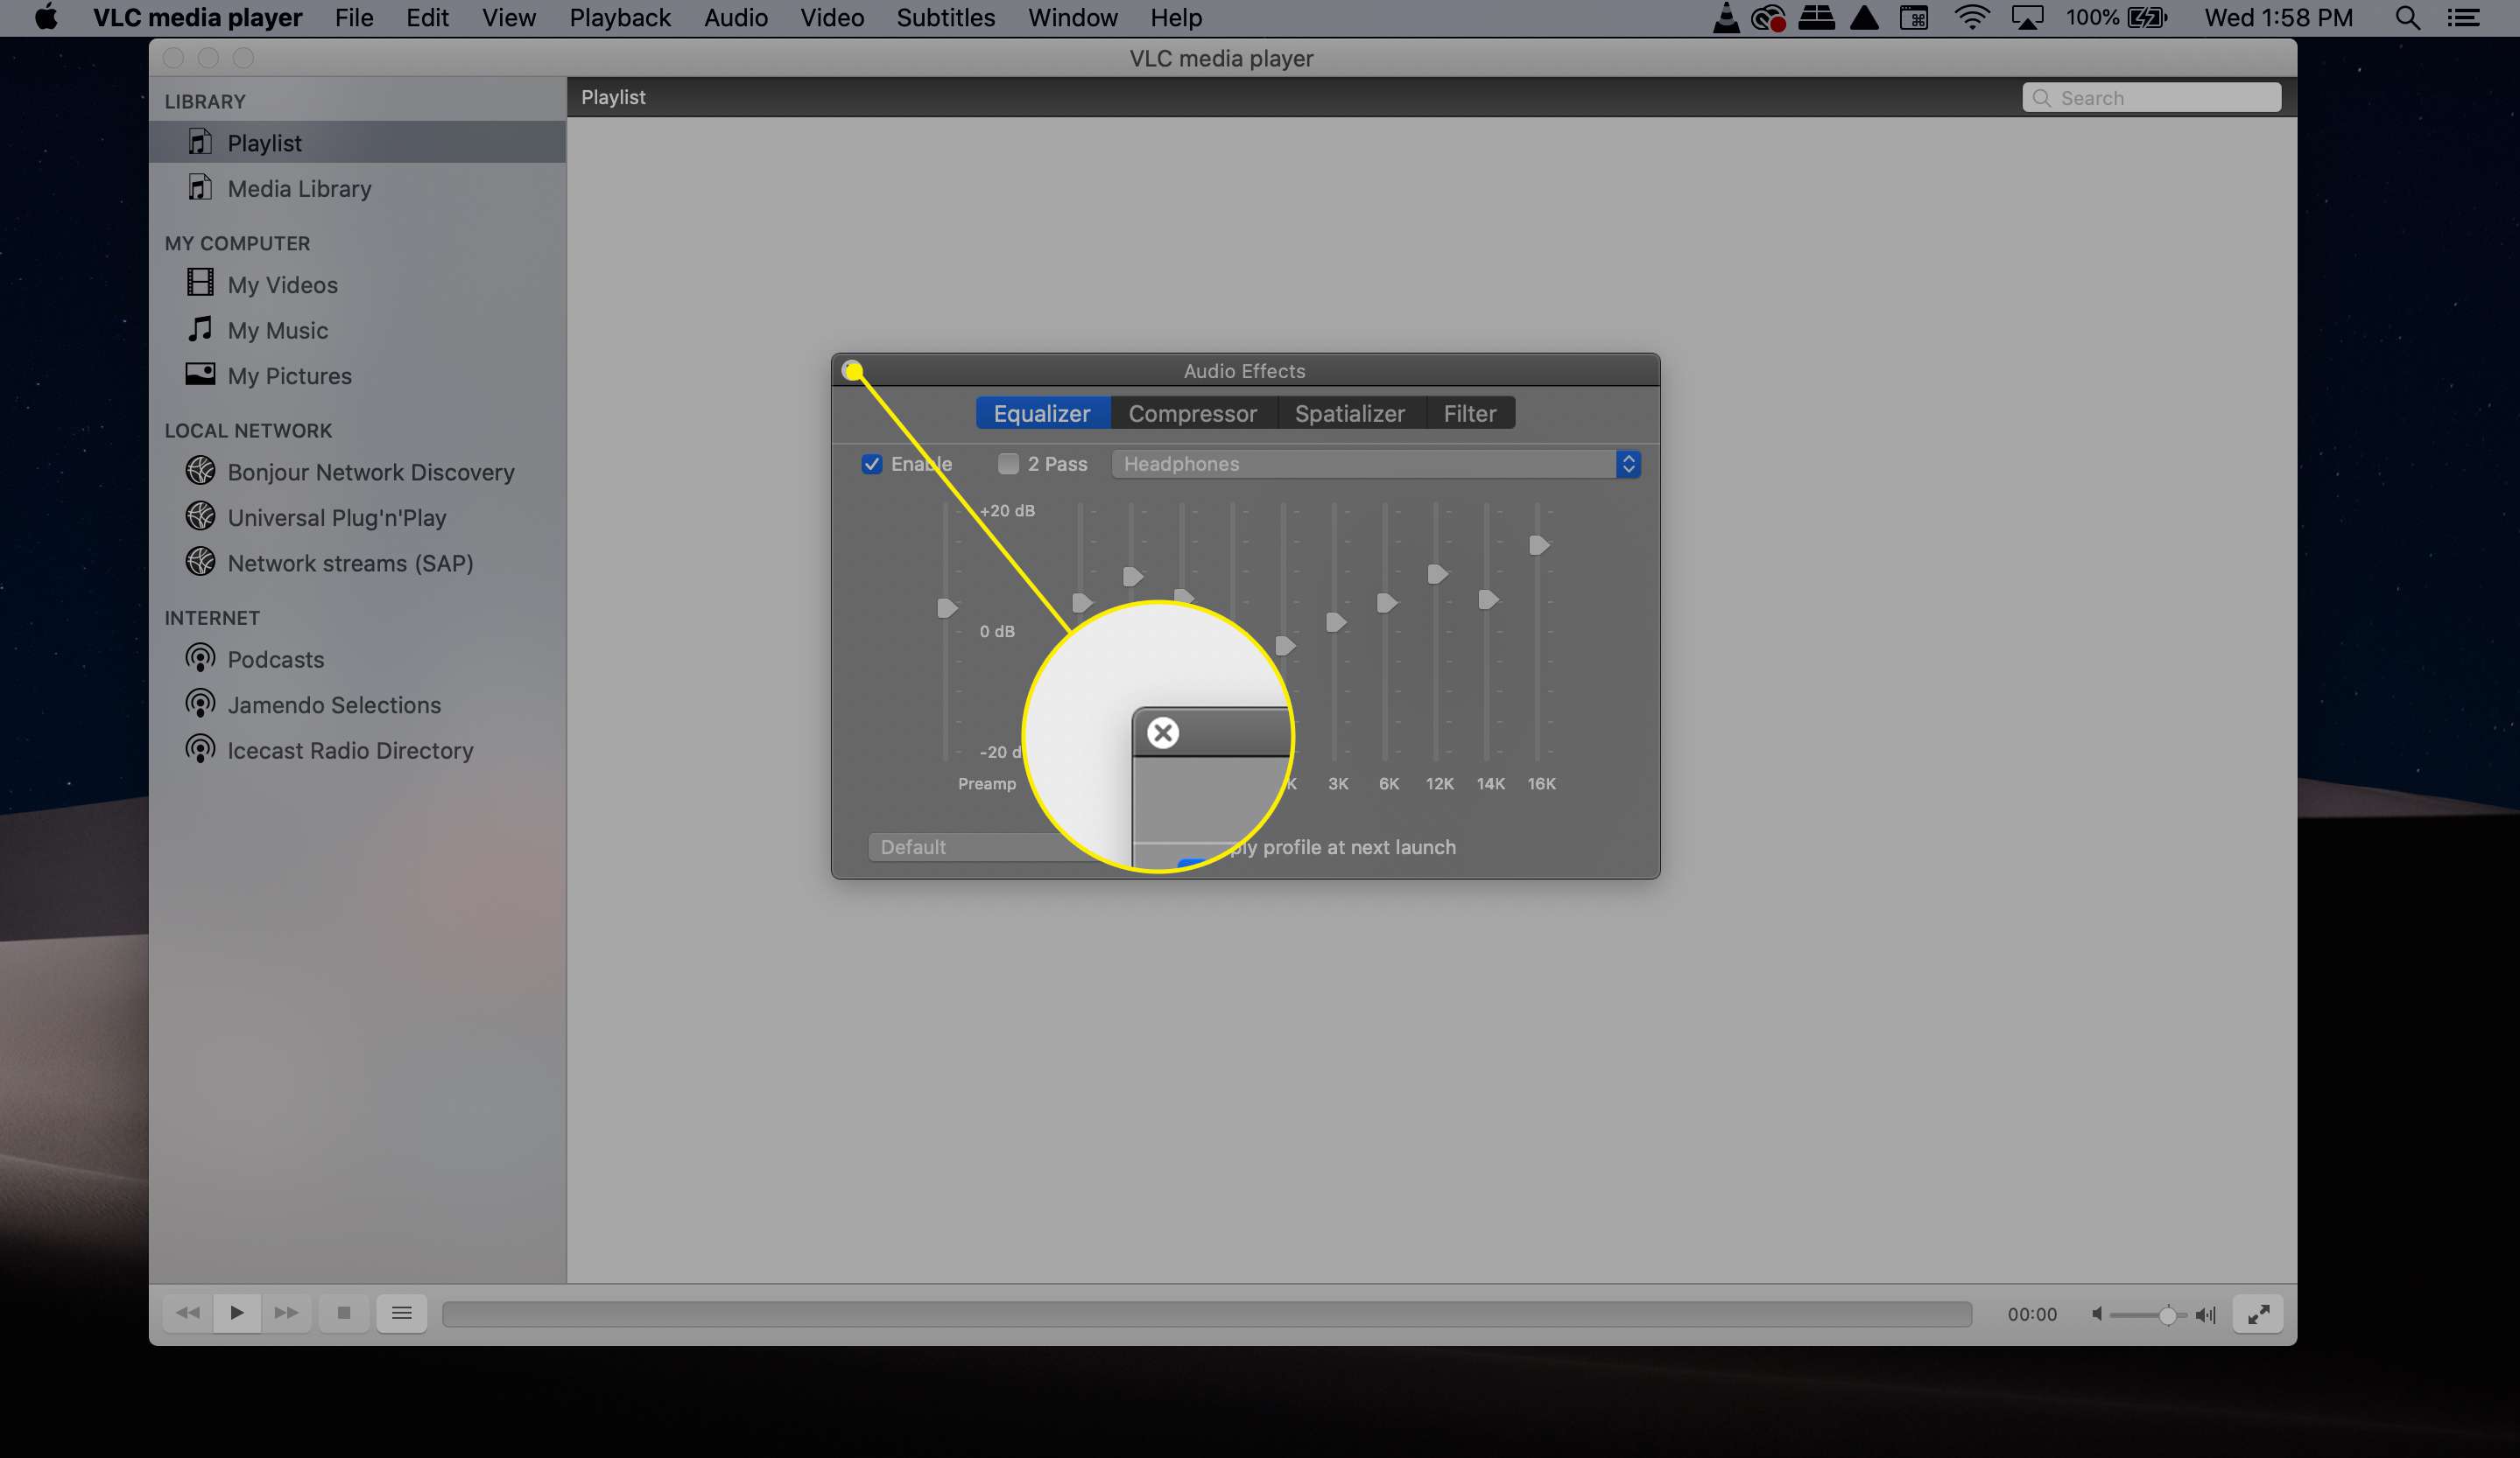
Task: Open the VLC media player app menu
Action: click(198, 18)
